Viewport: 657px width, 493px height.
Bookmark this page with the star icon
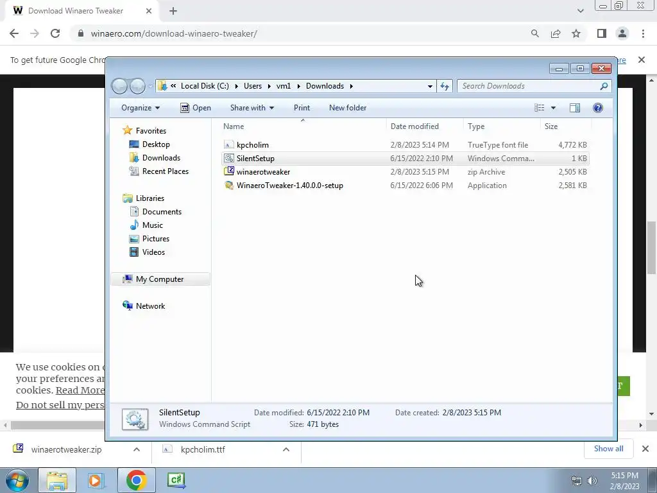tap(576, 33)
